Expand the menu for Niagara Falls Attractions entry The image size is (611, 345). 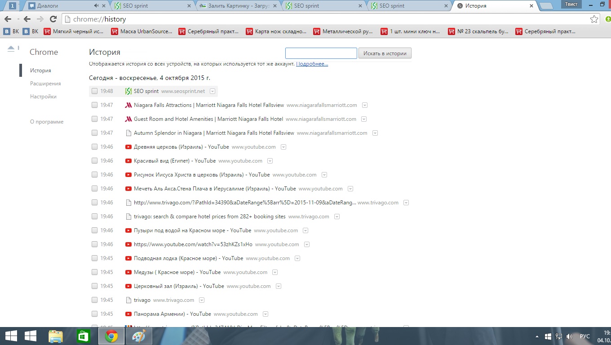[365, 105]
